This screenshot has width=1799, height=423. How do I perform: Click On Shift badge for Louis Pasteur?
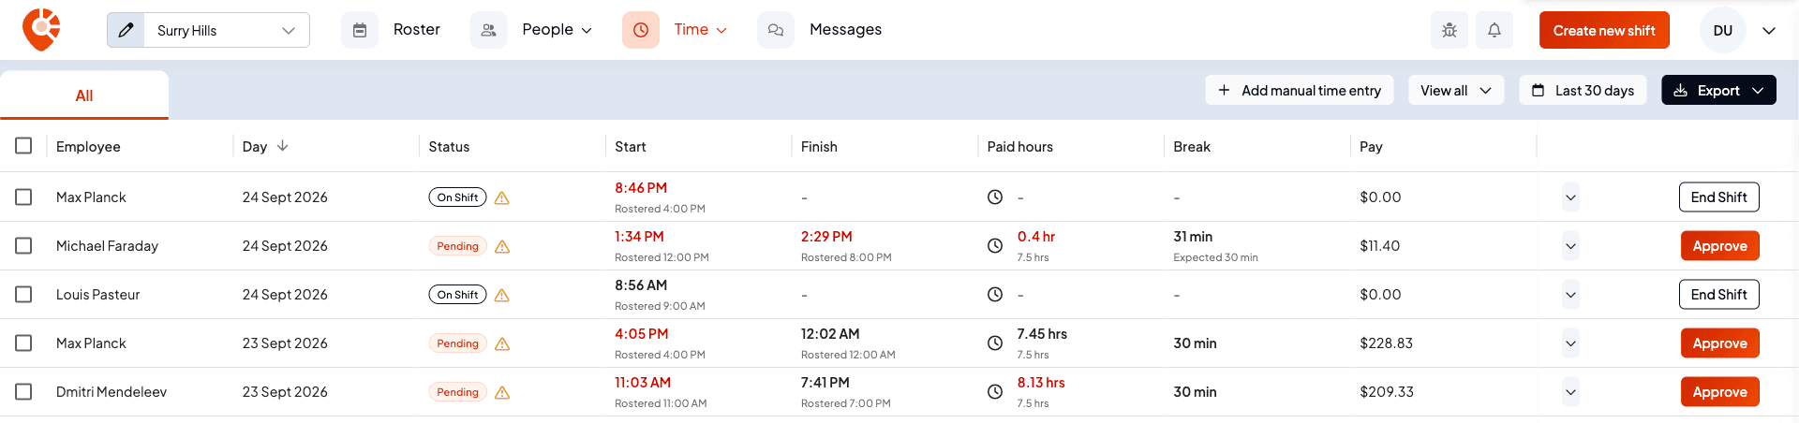click(x=457, y=295)
